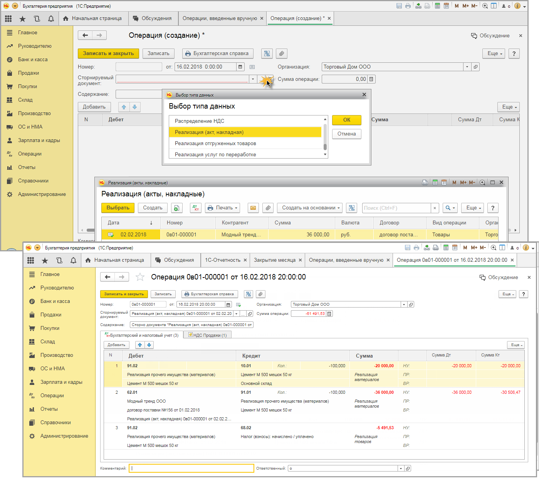
Task: Open calculator icon beside the -61 491,53 amount
Action: (x=329, y=314)
